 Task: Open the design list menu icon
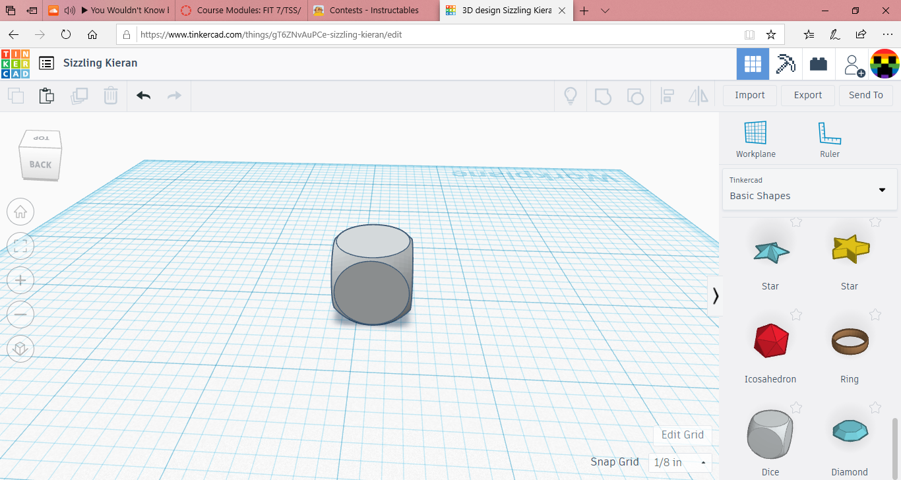[x=46, y=63]
